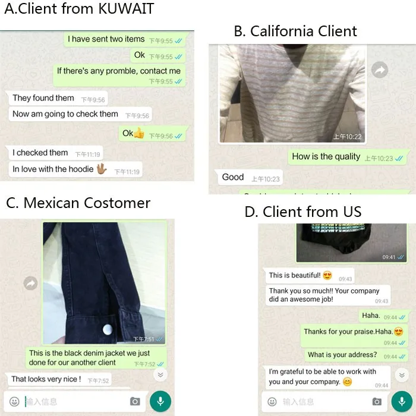Select the 'In love with the hoodie' message
Image resolution: width=416 pixels, height=416 pixels.
pyautogui.click(x=75, y=169)
